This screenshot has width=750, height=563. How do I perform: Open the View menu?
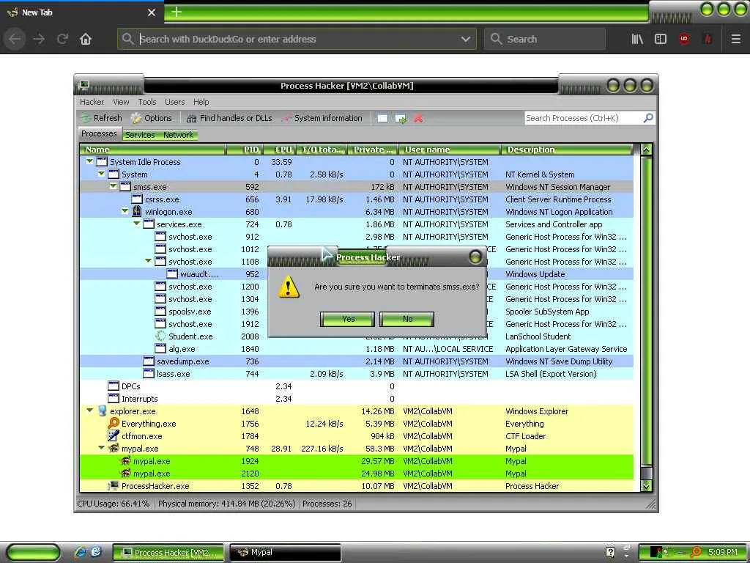click(121, 102)
